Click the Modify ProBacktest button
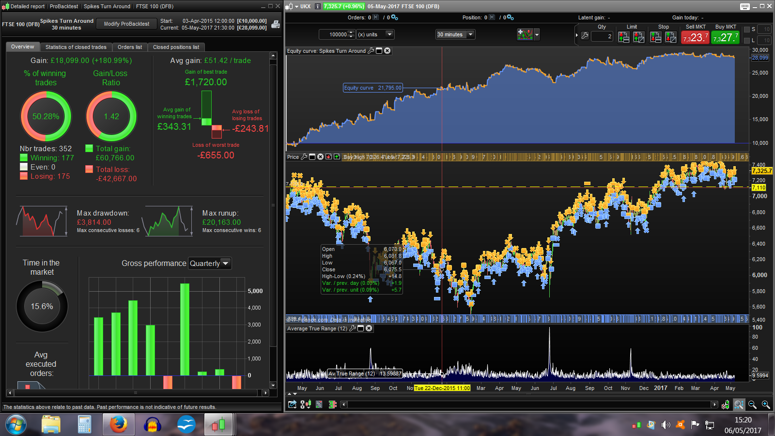The image size is (775, 436). point(126,24)
